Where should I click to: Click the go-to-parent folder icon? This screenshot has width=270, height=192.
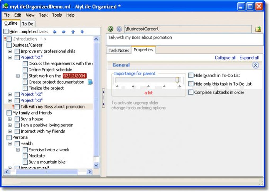click(258, 29)
